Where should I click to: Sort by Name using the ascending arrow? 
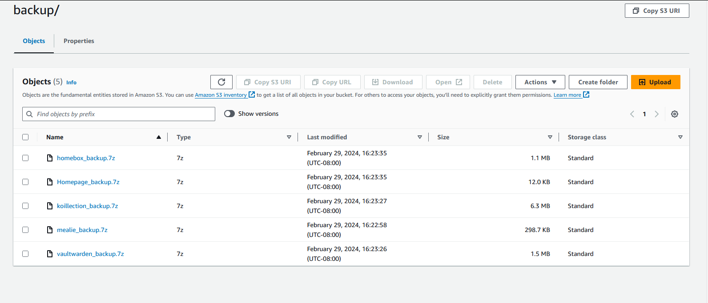click(159, 137)
